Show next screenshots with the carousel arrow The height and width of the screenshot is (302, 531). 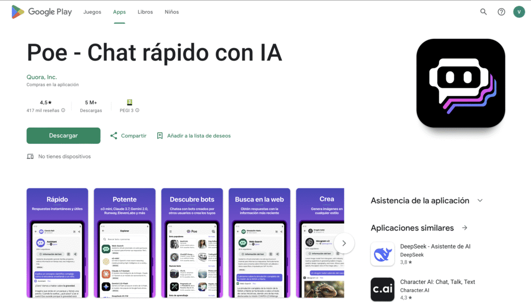(x=344, y=243)
